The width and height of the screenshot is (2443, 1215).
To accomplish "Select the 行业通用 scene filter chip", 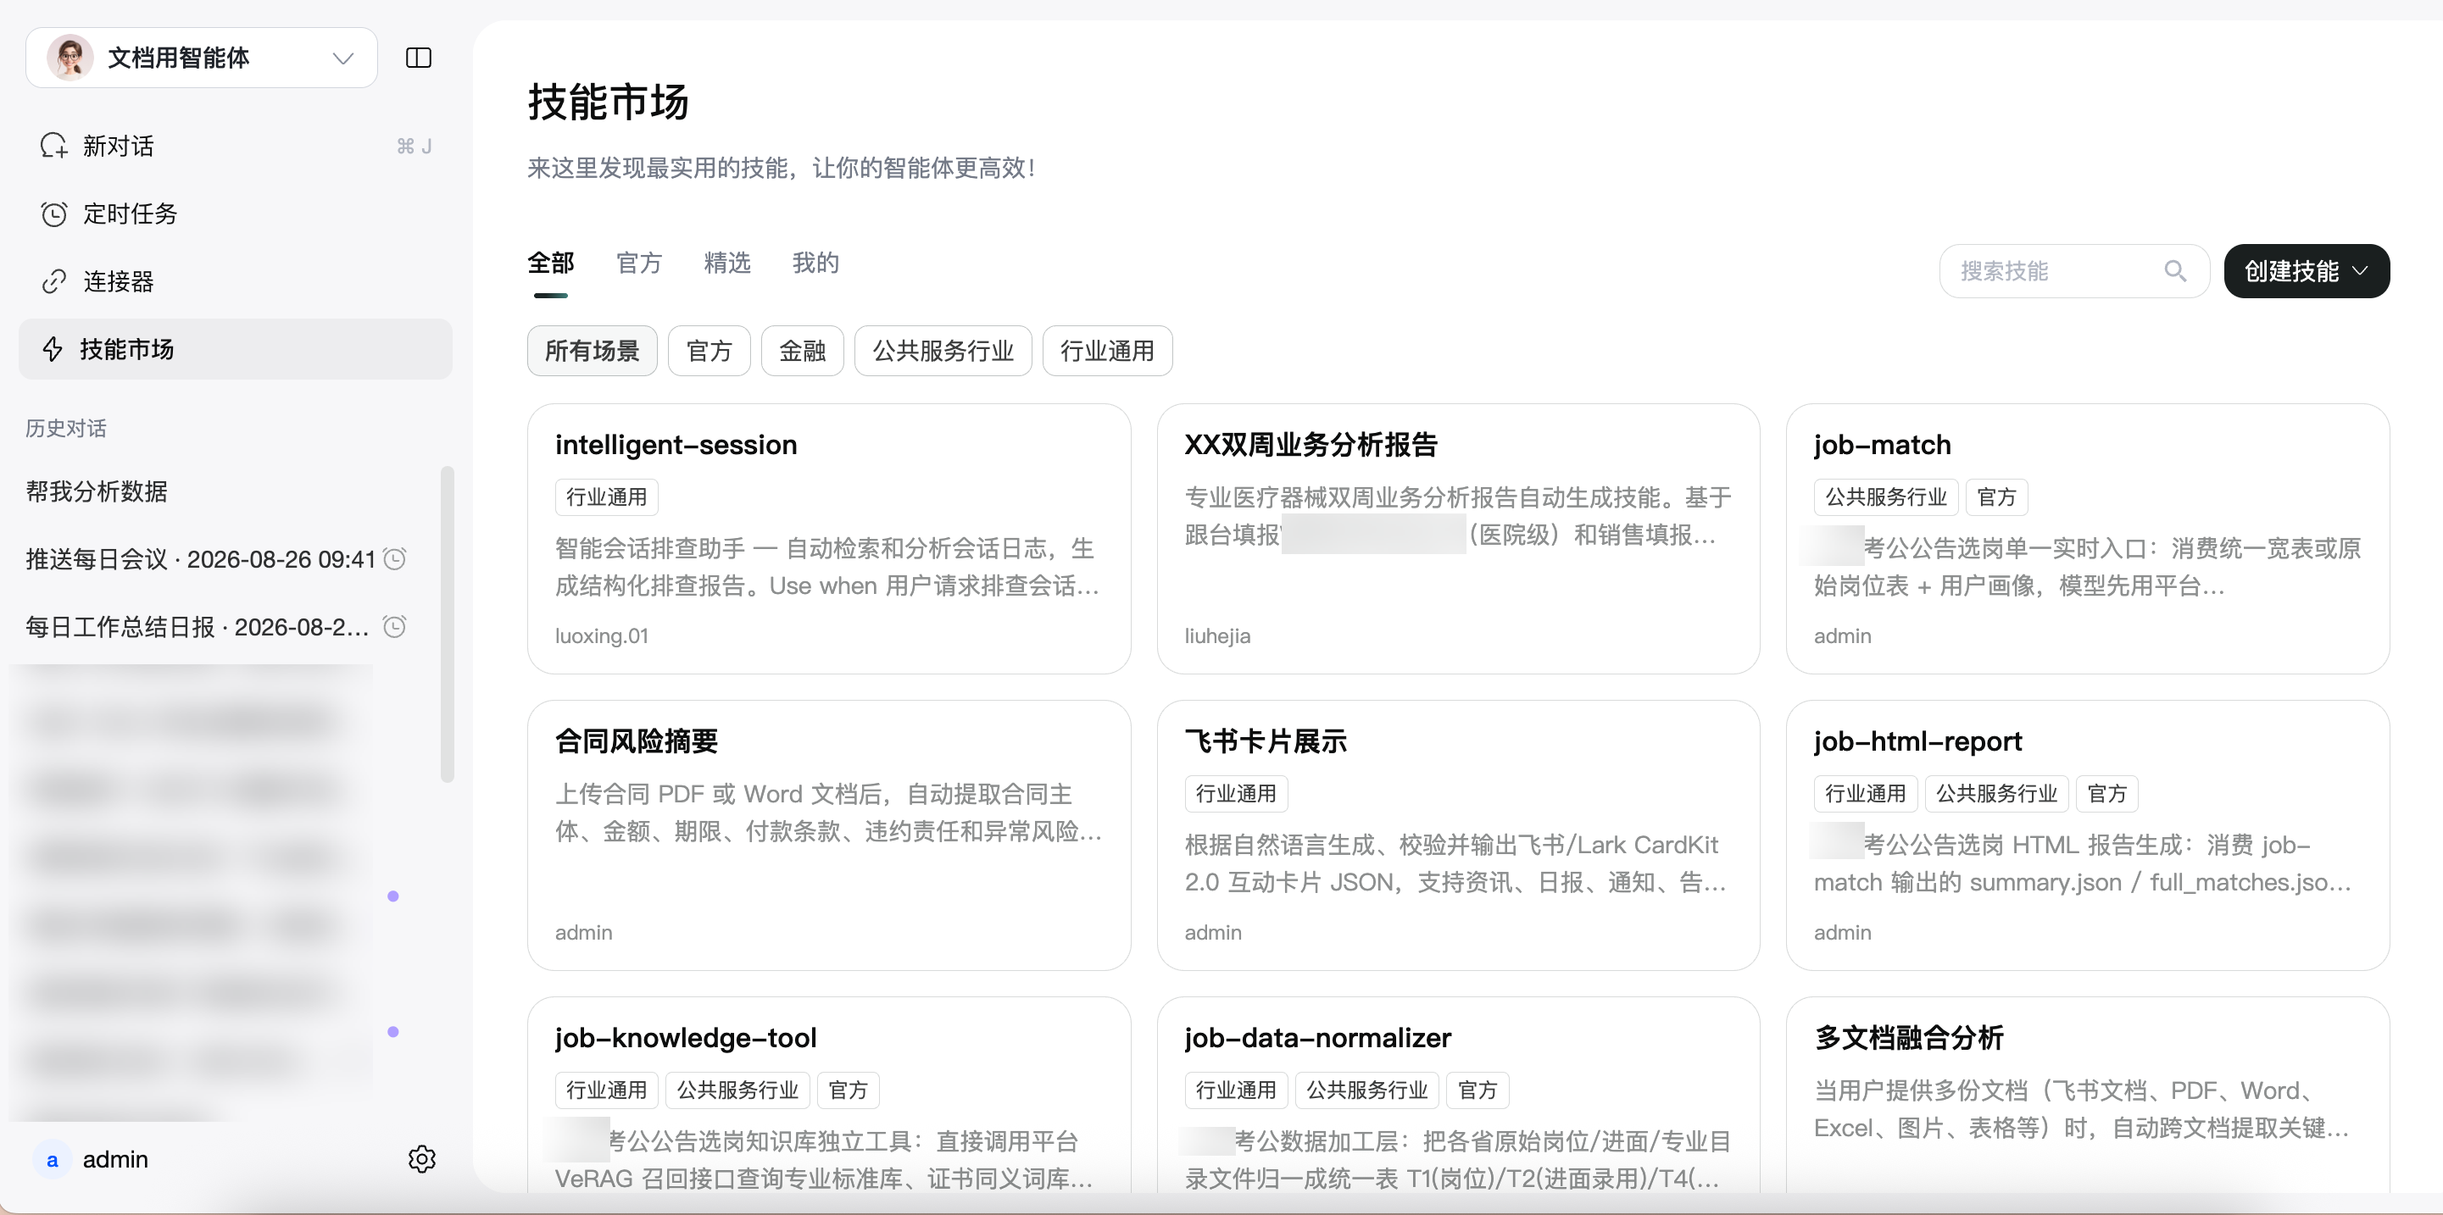I will (1107, 351).
